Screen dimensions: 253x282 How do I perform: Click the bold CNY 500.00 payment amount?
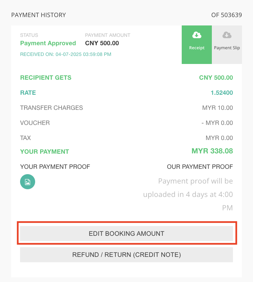102,43
